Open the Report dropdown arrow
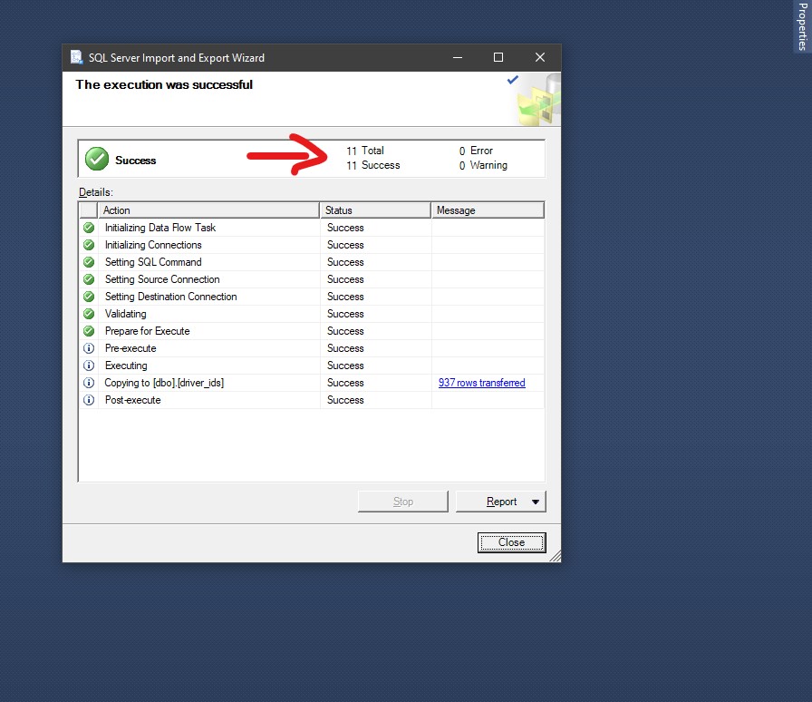 click(535, 501)
